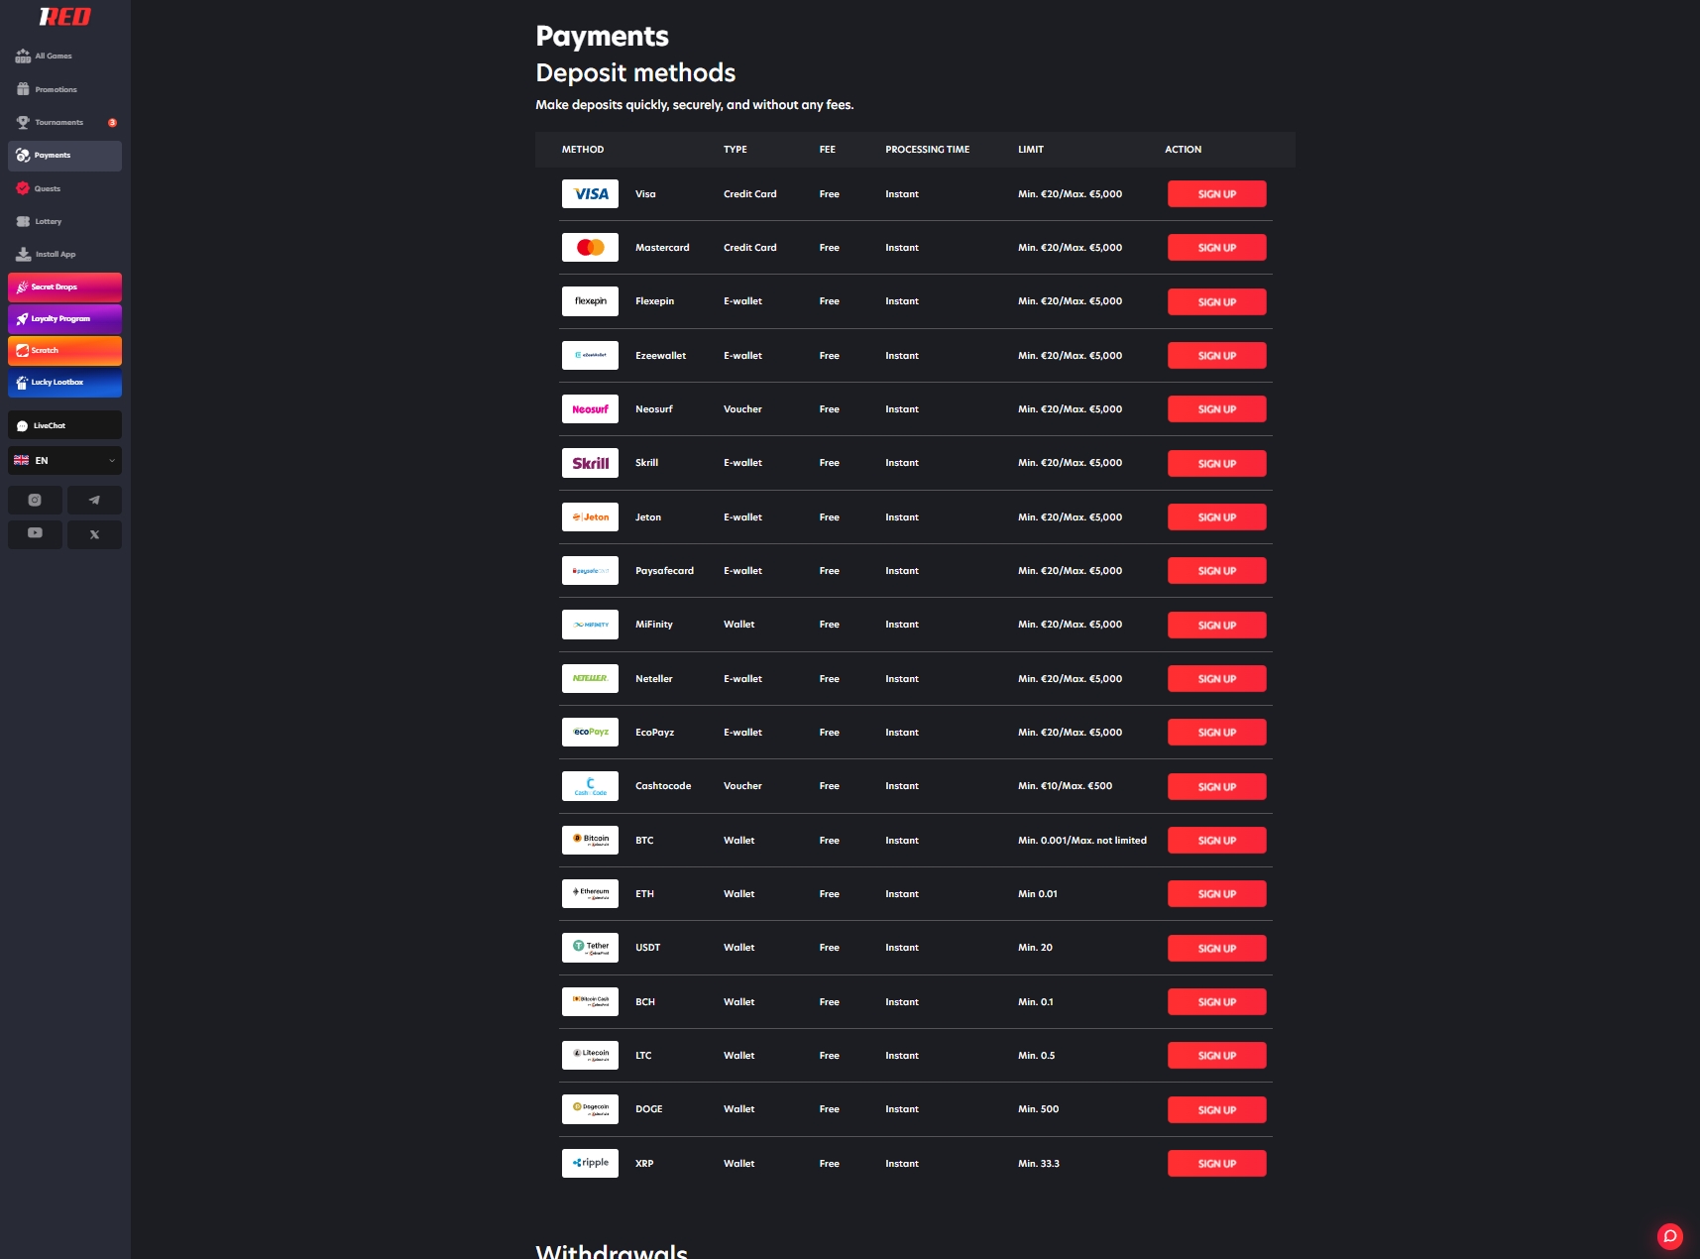This screenshot has height=1259, width=1700.
Task: Open the Lottery tickets icon
Action: (23, 221)
